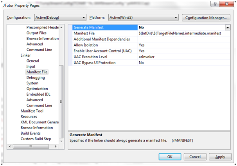
Task: Click the tree's horizontal scrollbar thumb
Action: tap(31, 146)
